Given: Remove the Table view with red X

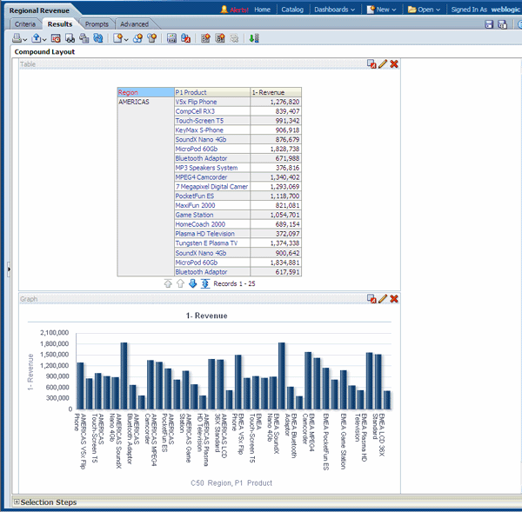Looking at the screenshot, I should tap(394, 63).
